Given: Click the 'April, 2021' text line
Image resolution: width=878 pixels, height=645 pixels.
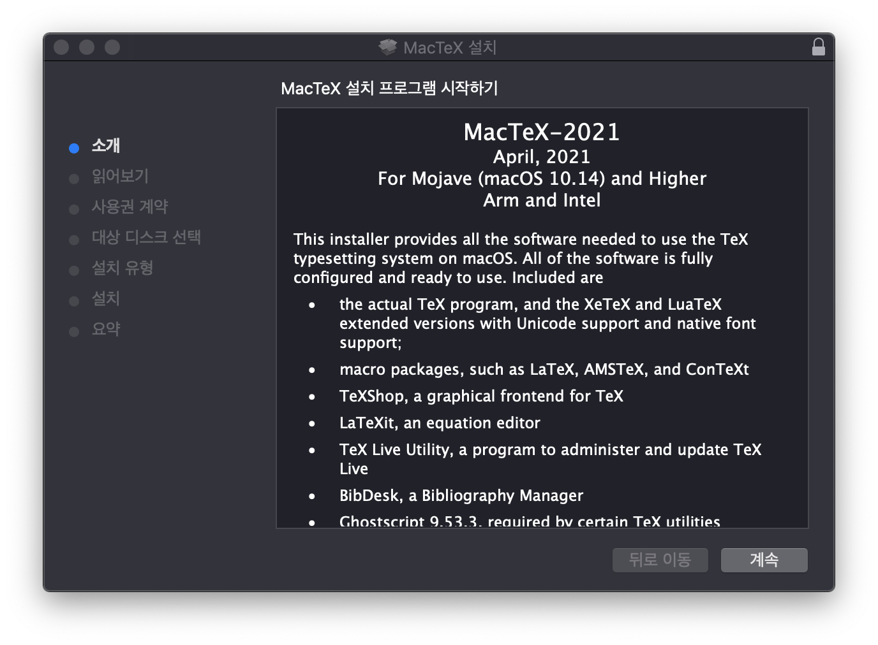Looking at the screenshot, I should 542,157.
